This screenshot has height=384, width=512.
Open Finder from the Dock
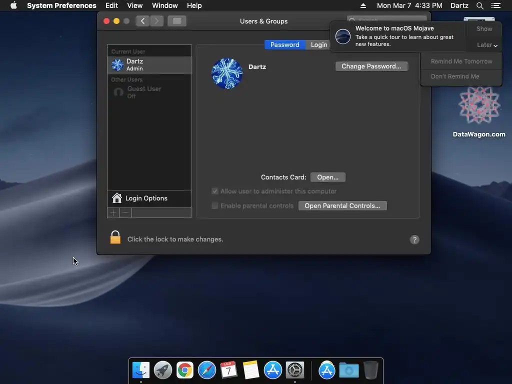[140, 370]
